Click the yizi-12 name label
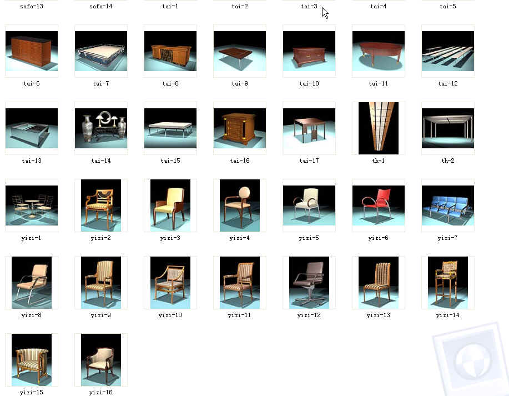This screenshot has height=396, width=509. [309, 315]
